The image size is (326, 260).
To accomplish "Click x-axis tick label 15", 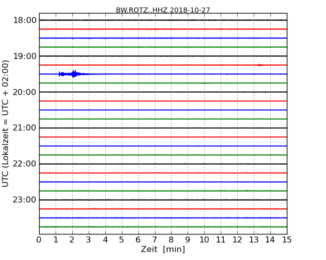I will [x=287, y=240].
